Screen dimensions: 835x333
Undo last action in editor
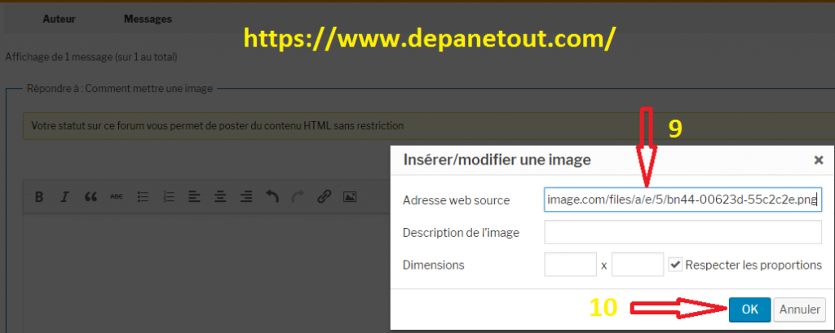(272, 197)
